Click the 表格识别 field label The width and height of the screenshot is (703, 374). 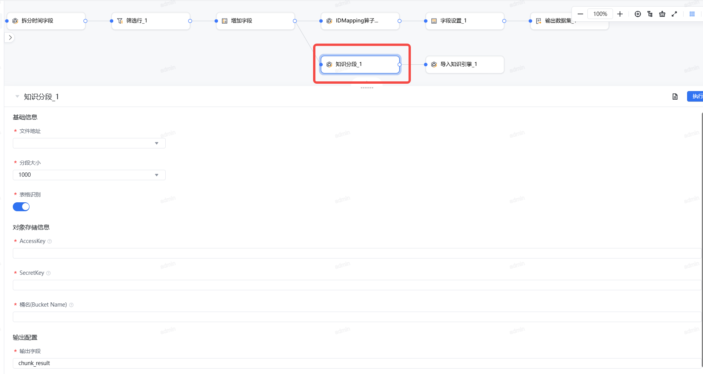pyautogui.click(x=30, y=195)
